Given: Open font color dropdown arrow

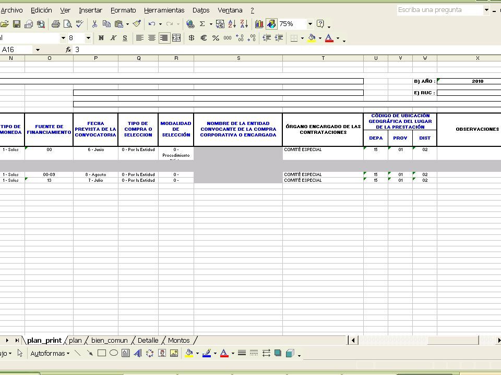Looking at the screenshot, I should click(x=338, y=38).
